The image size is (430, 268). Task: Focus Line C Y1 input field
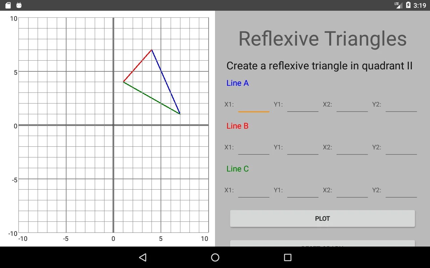303,190
